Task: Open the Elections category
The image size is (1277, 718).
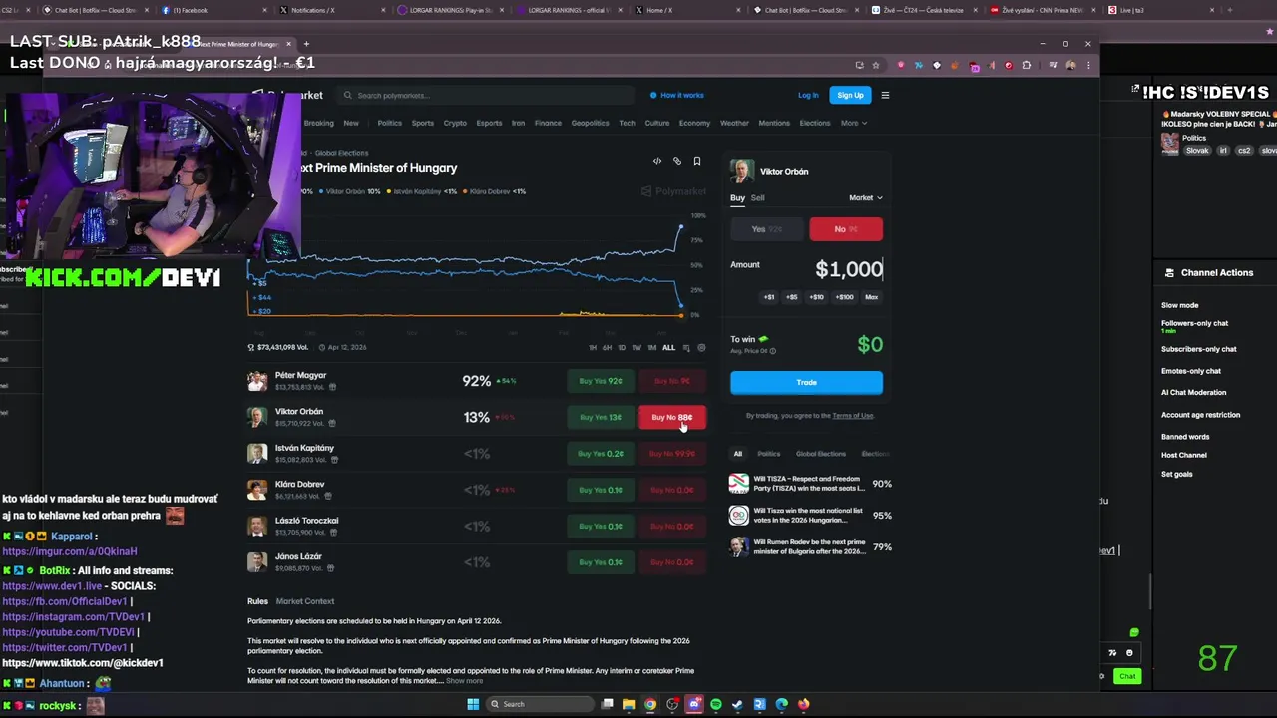Action: click(814, 123)
